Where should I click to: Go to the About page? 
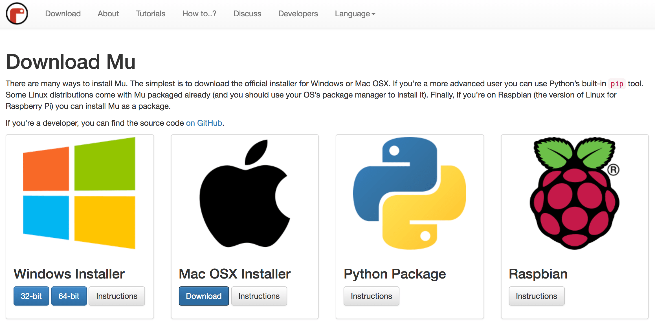click(108, 14)
